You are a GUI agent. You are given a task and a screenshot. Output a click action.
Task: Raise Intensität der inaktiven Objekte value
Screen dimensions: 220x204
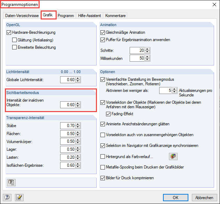[x=78, y=103]
